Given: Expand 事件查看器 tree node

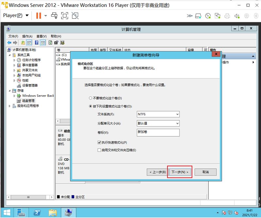Looking at the screenshot, I should point(14,65).
